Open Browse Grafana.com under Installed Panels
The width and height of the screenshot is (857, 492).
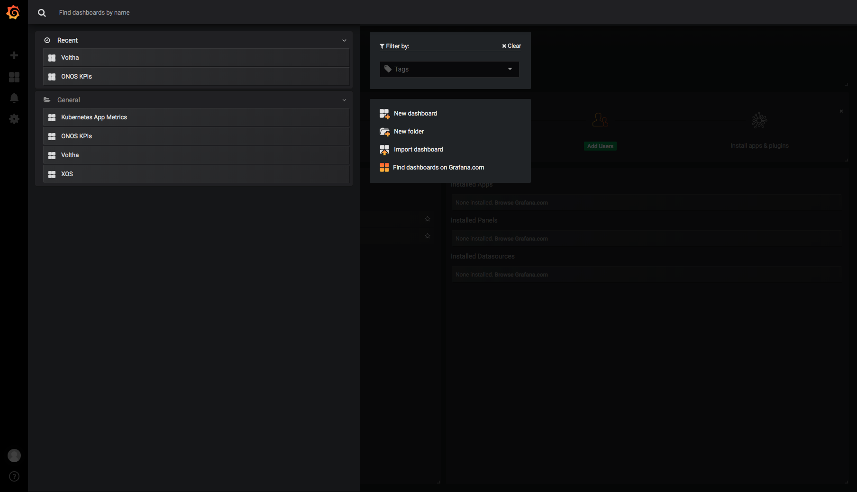coord(521,239)
